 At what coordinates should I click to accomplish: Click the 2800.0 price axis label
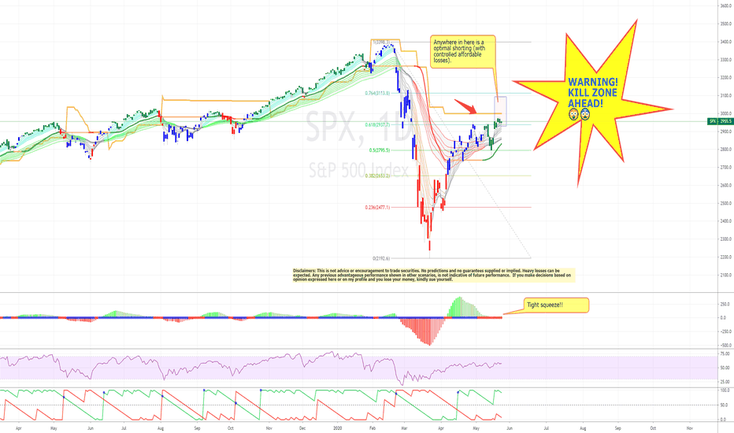[x=725, y=150]
